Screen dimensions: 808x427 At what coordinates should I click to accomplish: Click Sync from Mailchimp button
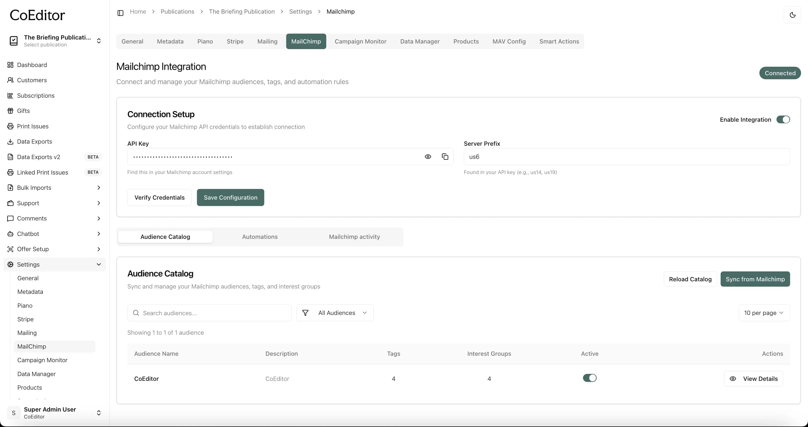(755, 279)
